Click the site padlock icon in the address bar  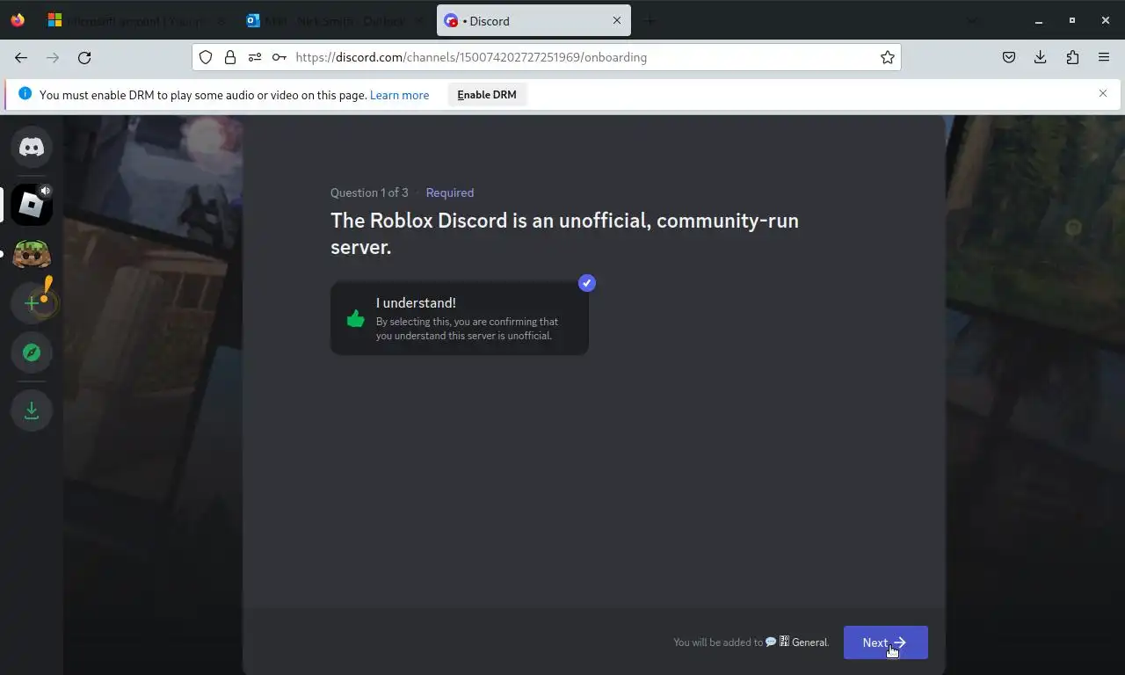[x=230, y=57]
